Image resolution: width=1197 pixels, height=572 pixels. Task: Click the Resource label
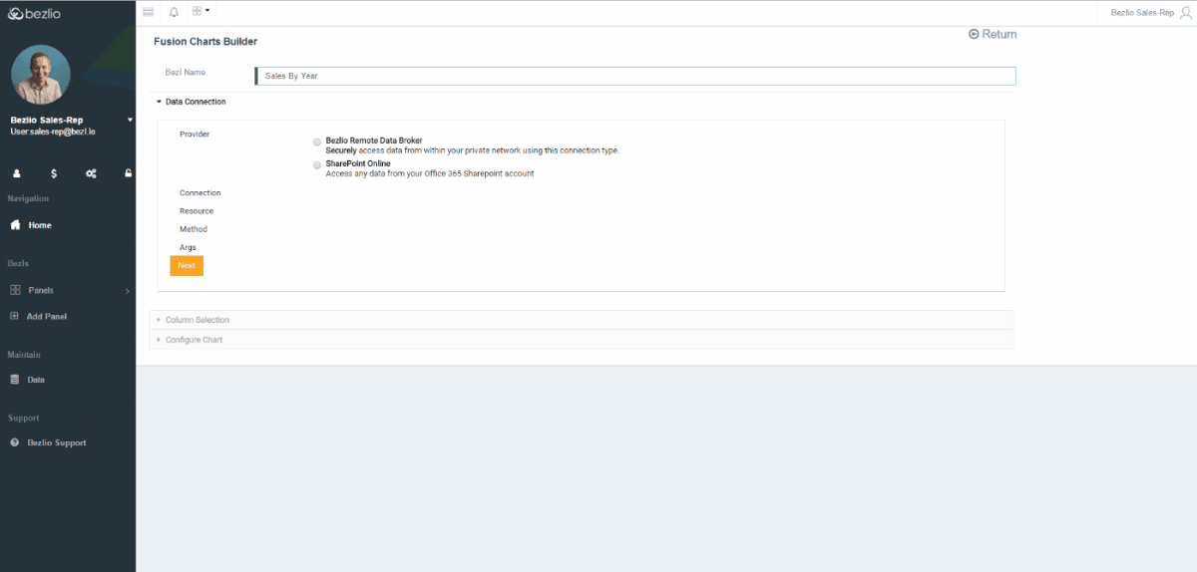197,210
